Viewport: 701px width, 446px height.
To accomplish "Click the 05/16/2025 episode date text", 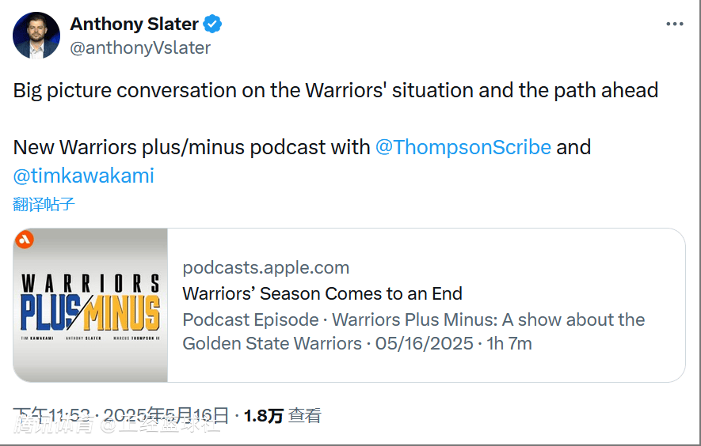I will [x=424, y=344].
